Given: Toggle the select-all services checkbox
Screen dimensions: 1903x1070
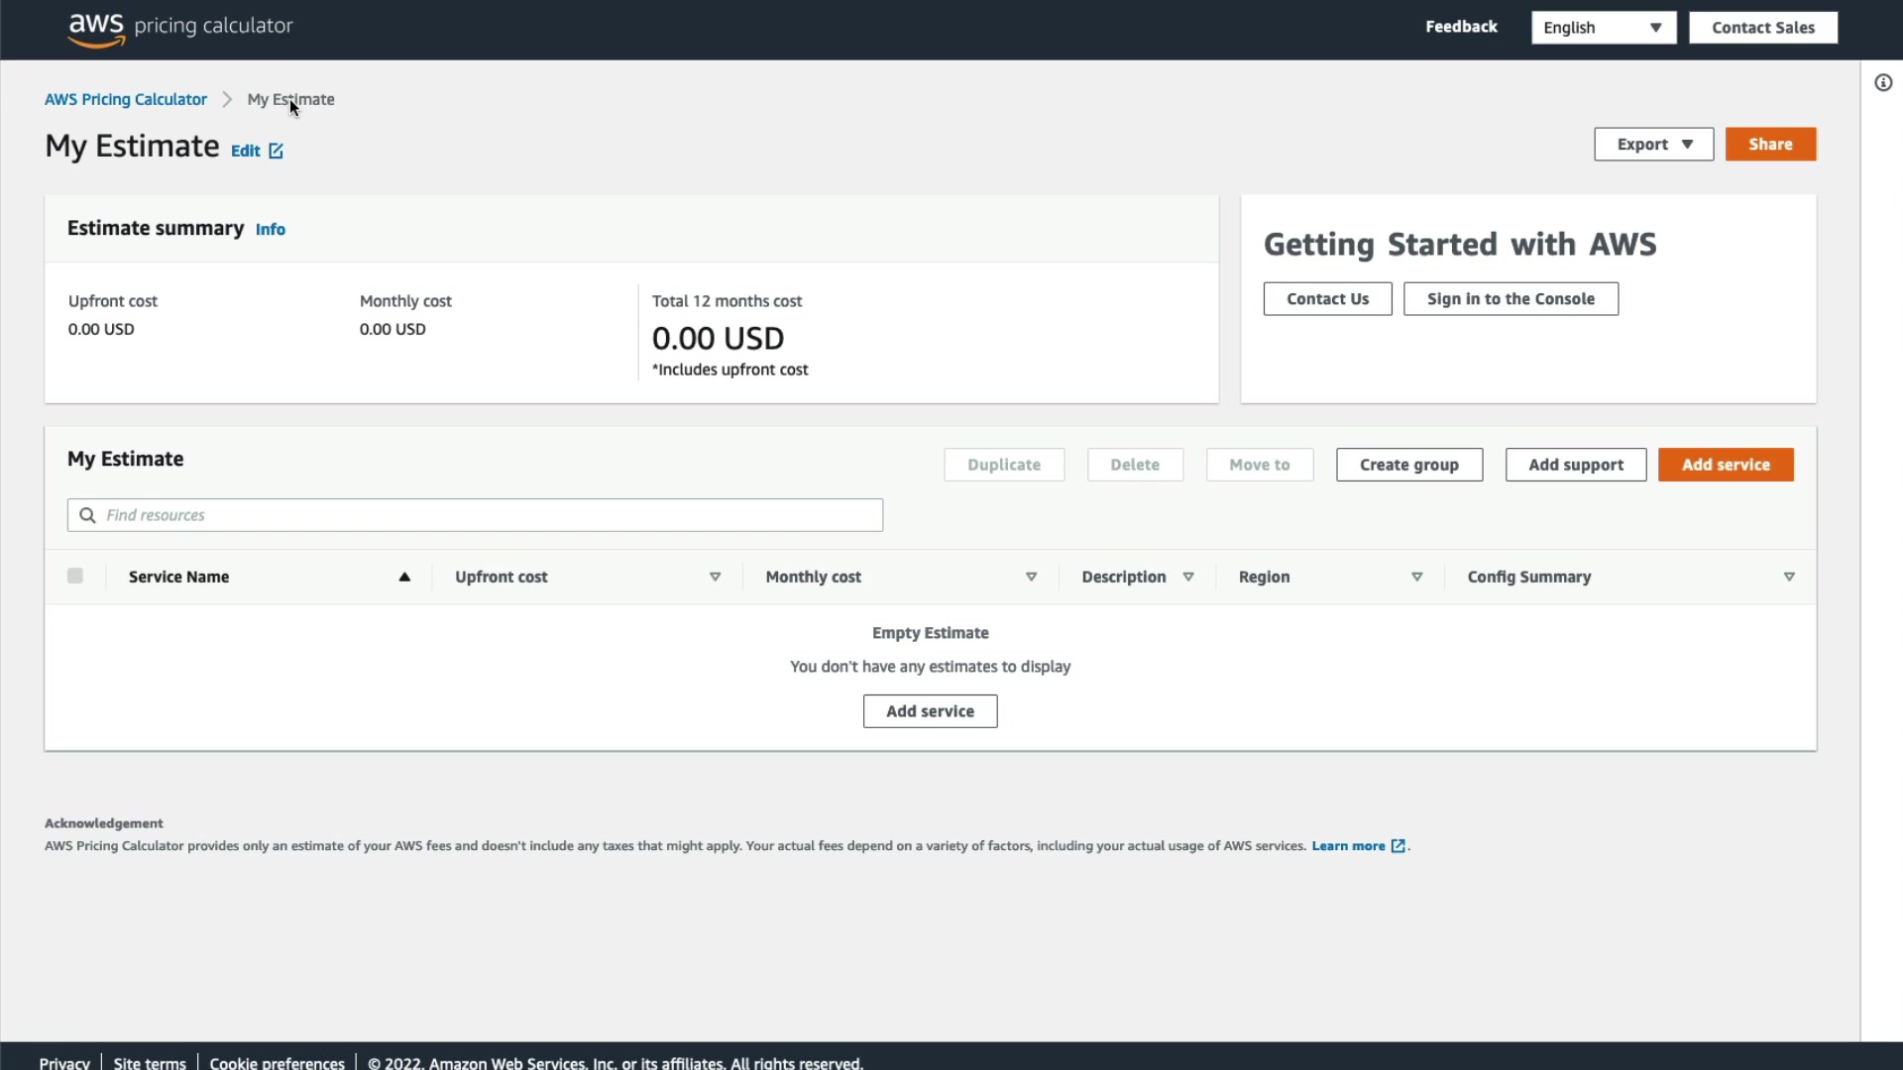Looking at the screenshot, I should (75, 576).
